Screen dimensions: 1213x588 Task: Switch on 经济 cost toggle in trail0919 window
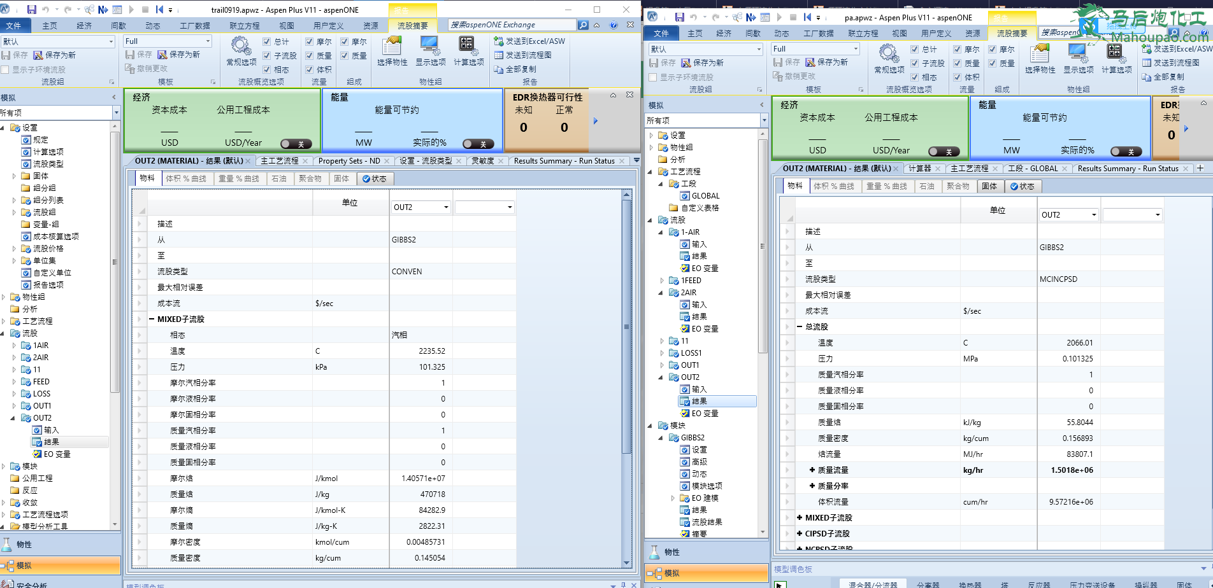[x=296, y=144]
